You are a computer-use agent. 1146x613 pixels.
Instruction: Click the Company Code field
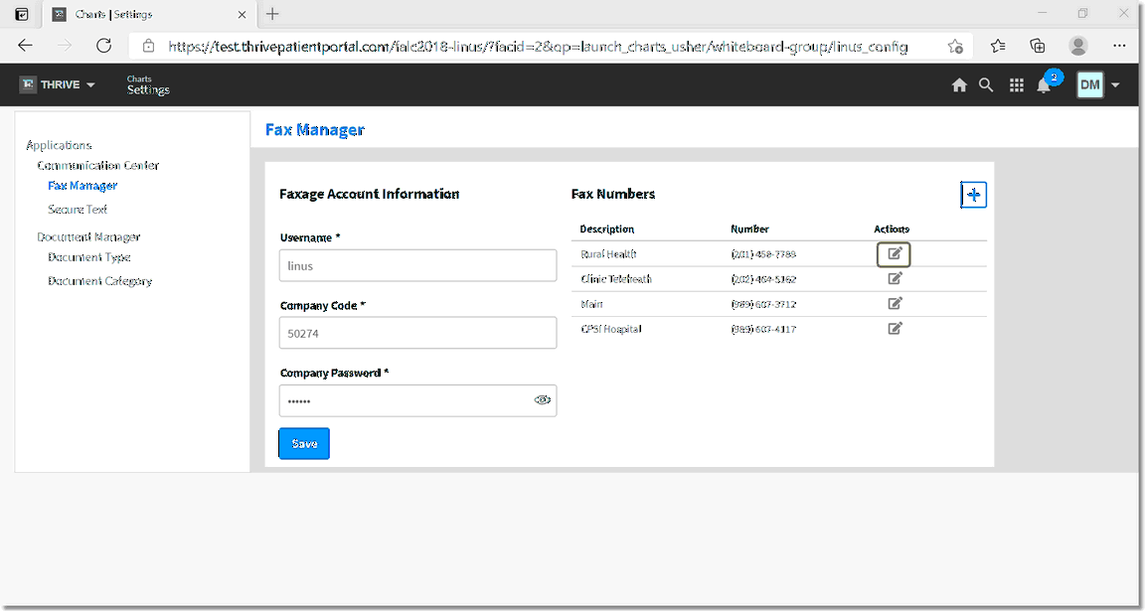[418, 333]
